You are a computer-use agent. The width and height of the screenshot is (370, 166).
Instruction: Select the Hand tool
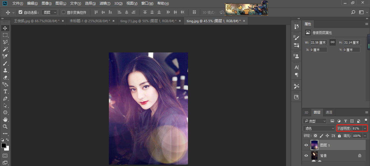[x=5, y=119]
